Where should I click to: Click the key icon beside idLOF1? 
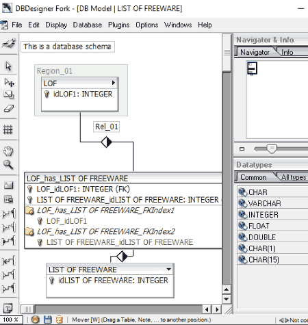tap(47, 94)
